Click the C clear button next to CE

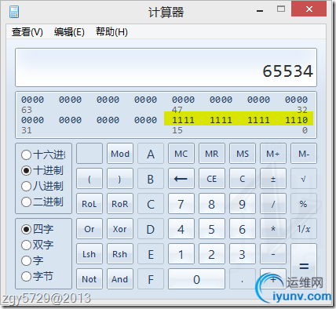[243, 179]
